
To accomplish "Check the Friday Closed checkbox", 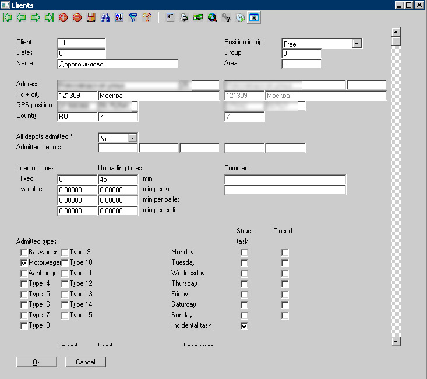I will pos(285,295).
